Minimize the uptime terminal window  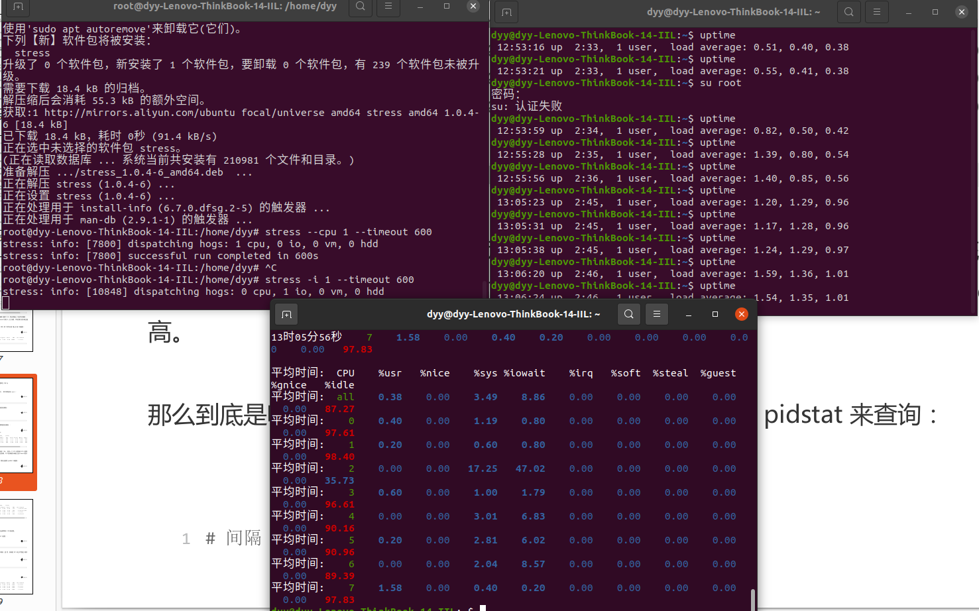coord(909,12)
